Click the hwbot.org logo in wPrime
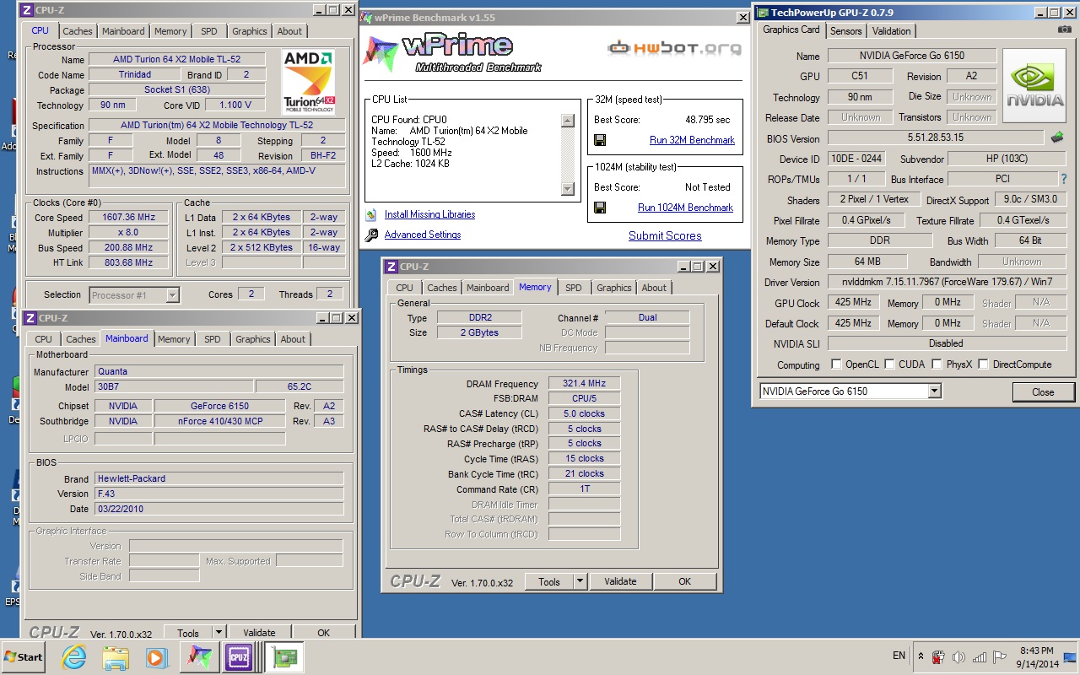 (x=675, y=48)
